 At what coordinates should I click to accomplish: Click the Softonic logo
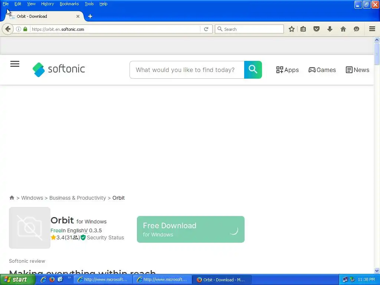pyautogui.click(x=59, y=69)
